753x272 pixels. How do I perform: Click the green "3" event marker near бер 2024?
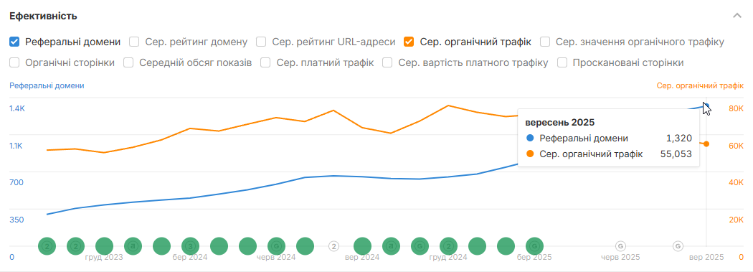click(190, 246)
